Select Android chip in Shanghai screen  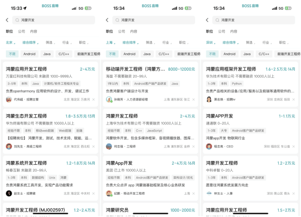(x=129, y=54)
